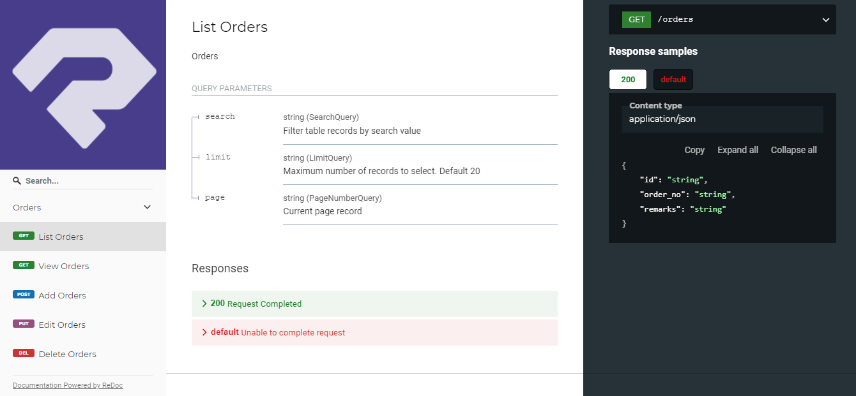Image resolution: width=856 pixels, height=396 pixels.
Task: Click Collapse all in response sample
Action: point(793,150)
